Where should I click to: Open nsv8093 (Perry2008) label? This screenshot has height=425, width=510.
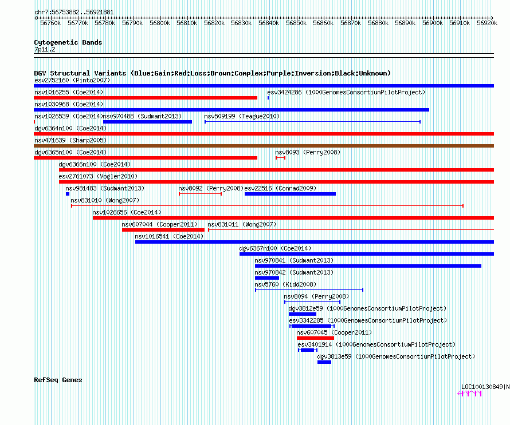[x=308, y=152]
